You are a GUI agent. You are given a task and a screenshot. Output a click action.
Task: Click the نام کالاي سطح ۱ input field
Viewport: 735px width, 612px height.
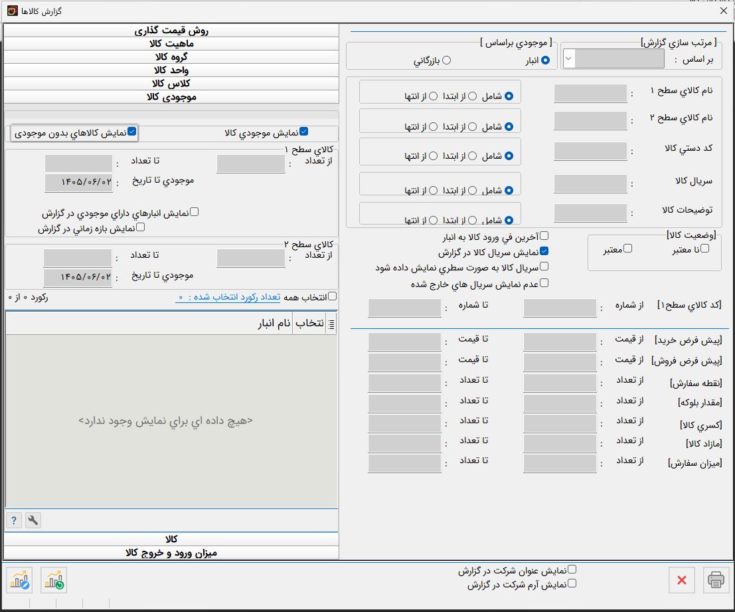click(x=590, y=93)
